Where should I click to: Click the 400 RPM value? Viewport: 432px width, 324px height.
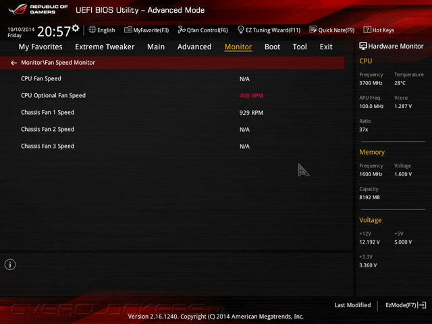[x=251, y=96]
